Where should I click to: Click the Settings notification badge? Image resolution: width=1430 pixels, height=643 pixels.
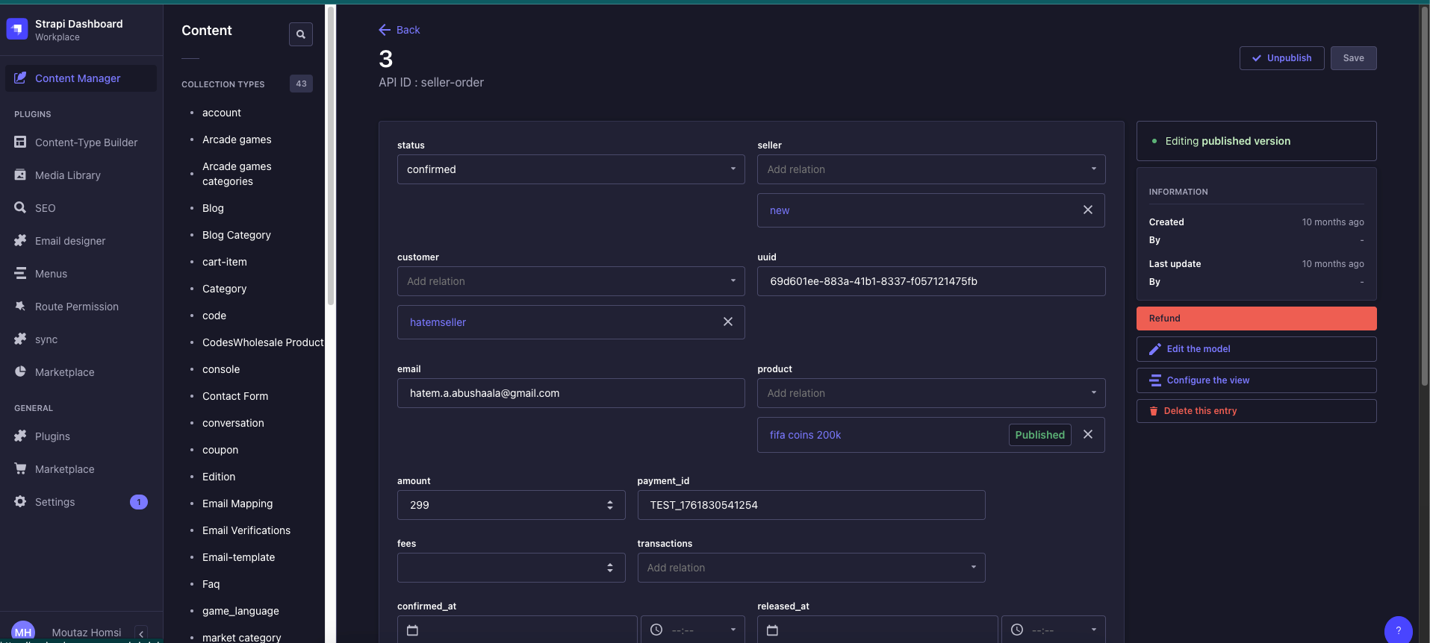139,502
